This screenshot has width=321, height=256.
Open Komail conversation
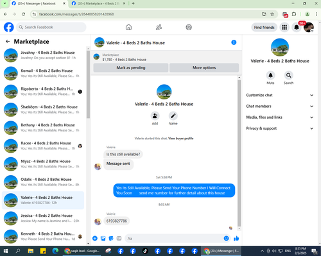tap(43, 73)
